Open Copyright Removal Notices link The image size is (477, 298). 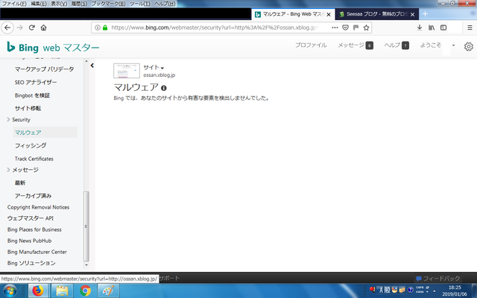click(x=38, y=207)
